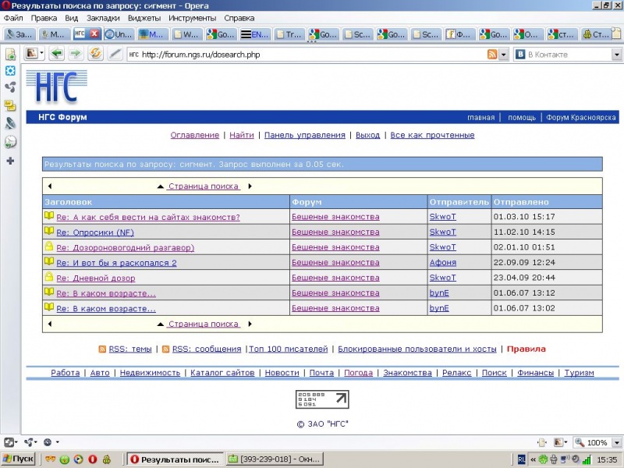624x468 pixels.
Task: Click the Back navigation arrow button
Action: pyautogui.click(x=56, y=54)
